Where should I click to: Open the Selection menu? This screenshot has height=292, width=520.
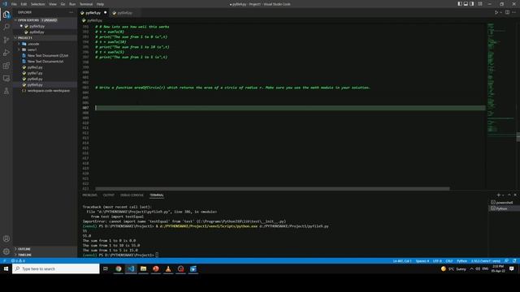tap(38, 4)
